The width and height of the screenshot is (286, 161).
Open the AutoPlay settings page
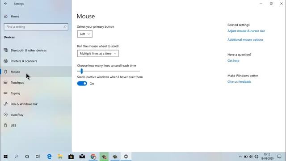click(x=36, y=114)
